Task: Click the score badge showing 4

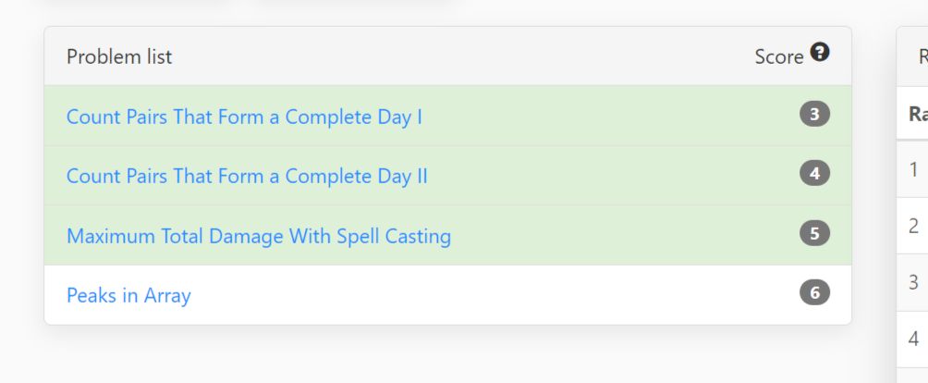Action: 814,173
